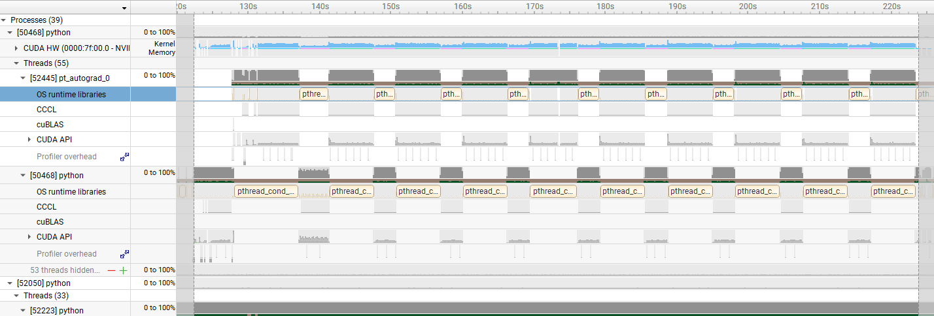934x316 pixels.
Task: Collapse the [52050] python process
Action: 10,283
